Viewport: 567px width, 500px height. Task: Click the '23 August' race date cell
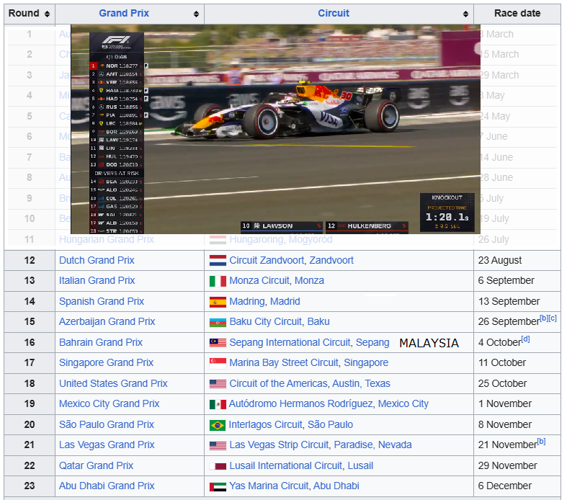tap(517, 260)
